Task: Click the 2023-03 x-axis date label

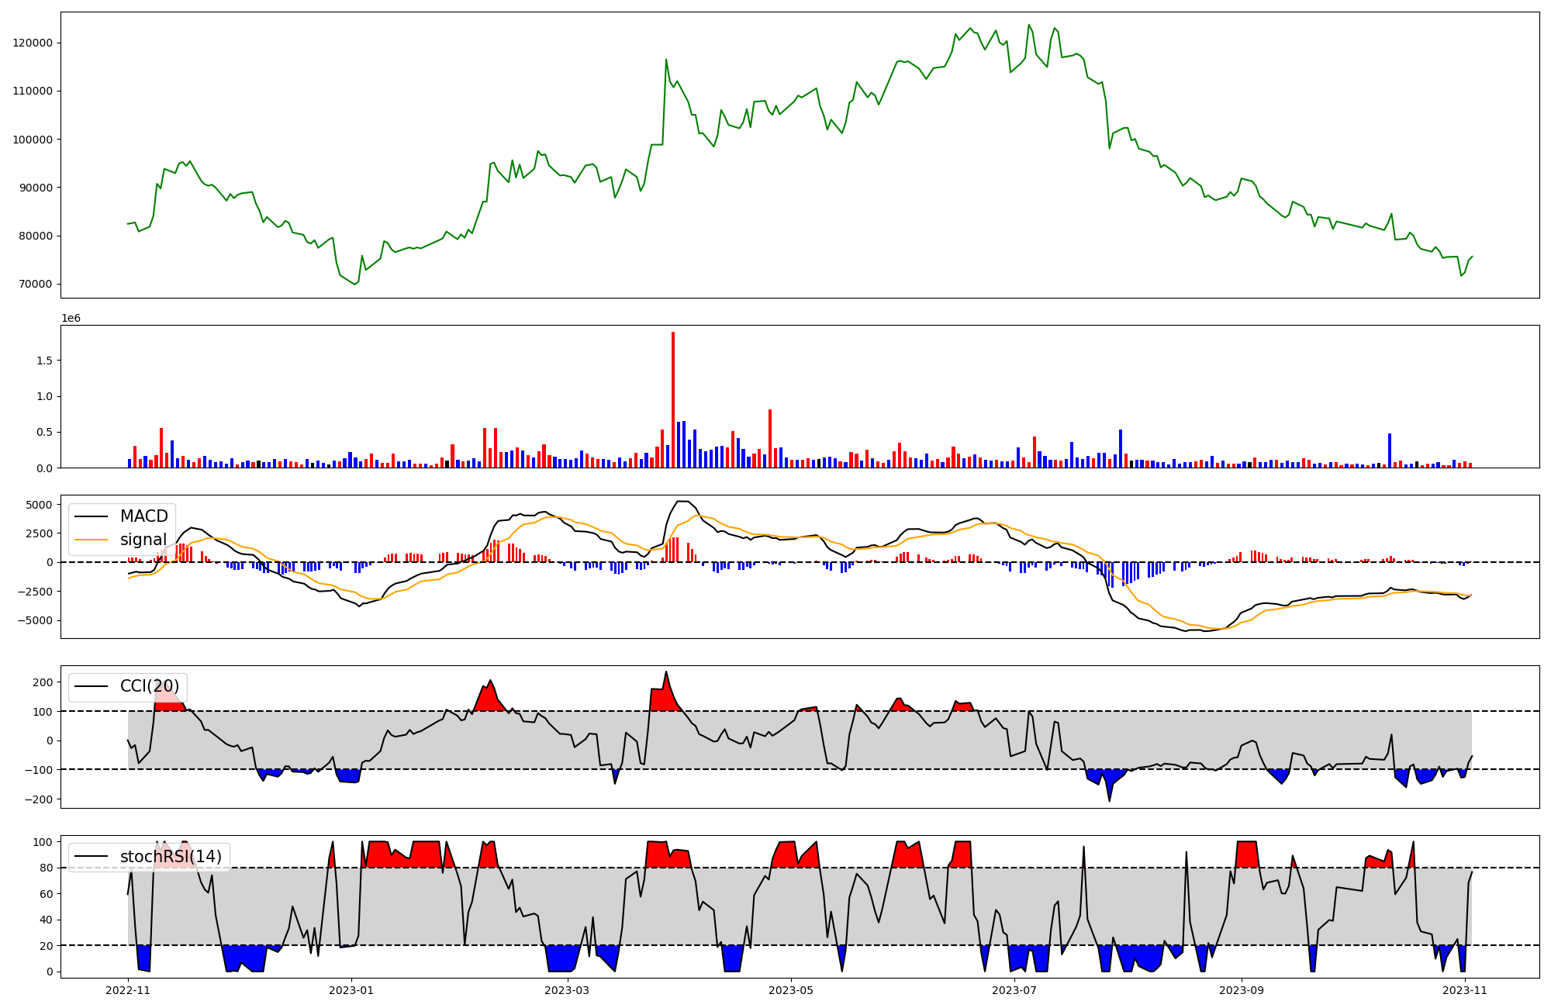Action: click(568, 990)
